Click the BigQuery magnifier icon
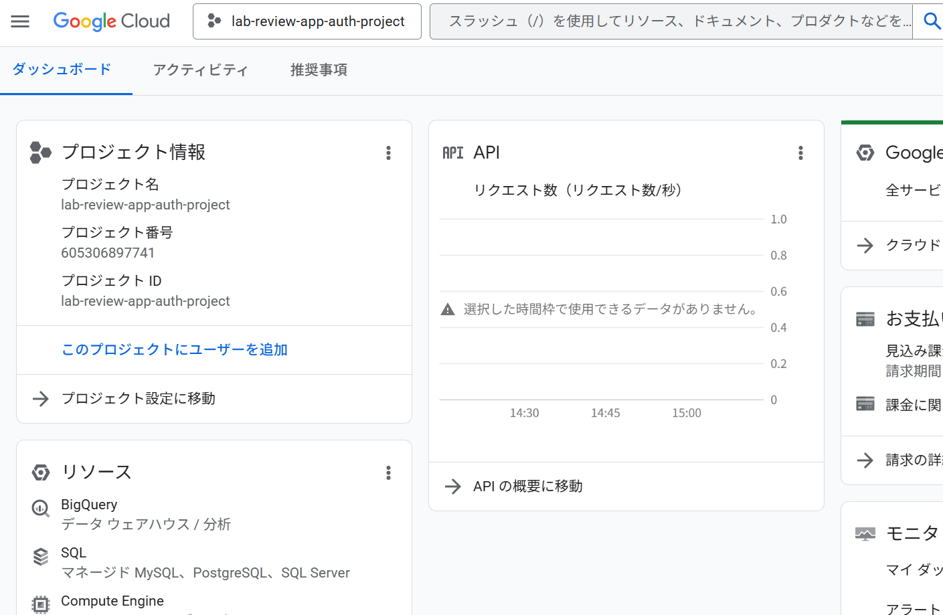The height and width of the screenshot is (615, 943). (x=41, y=509)
